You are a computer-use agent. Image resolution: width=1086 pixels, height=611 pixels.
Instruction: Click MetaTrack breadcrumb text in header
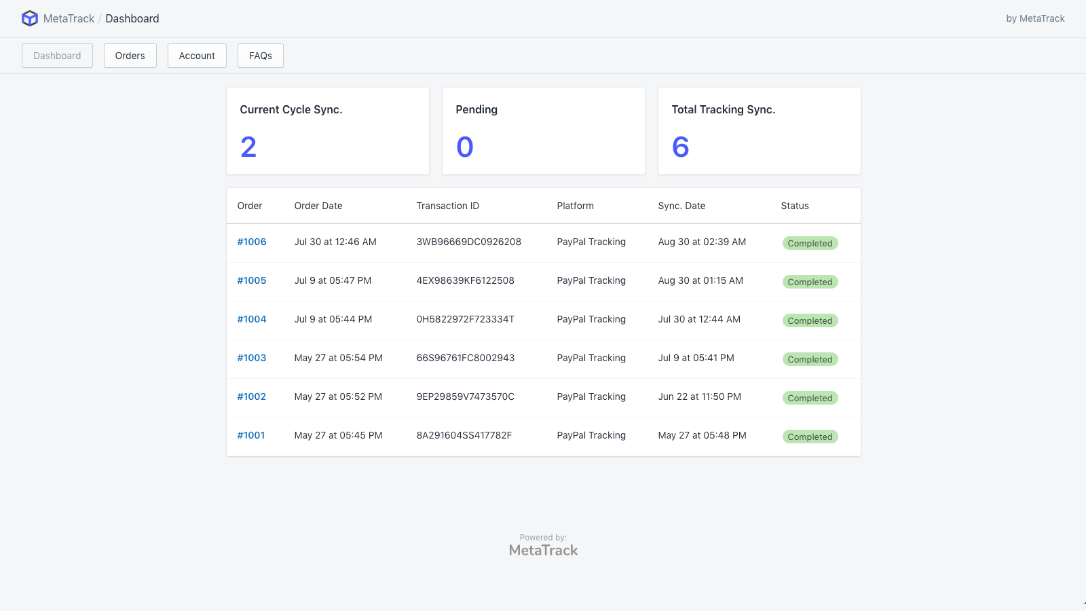click(x=69, y=18)
